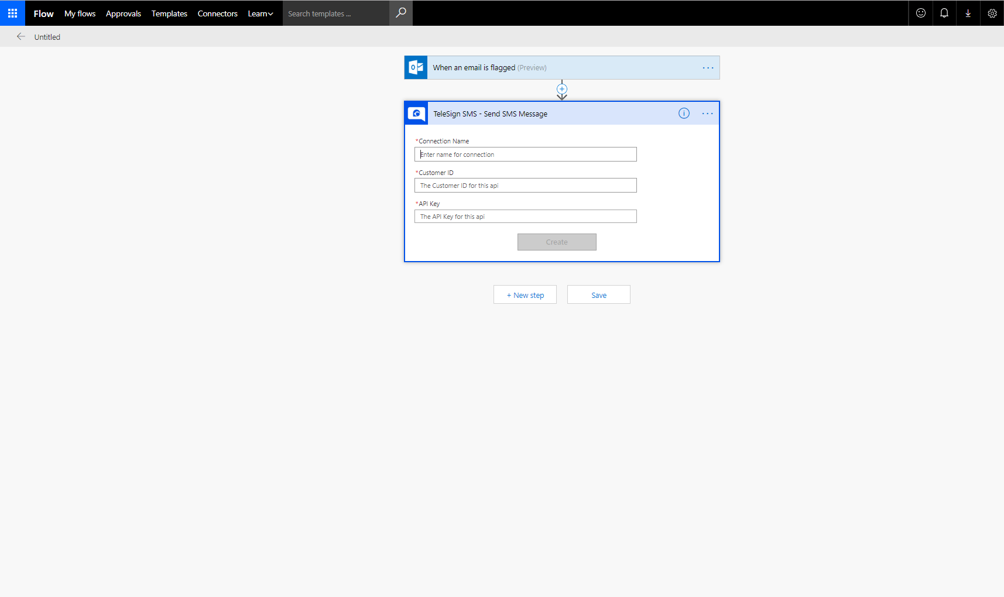
Task: Open the app launcher waffle icon
Action: coord(12,13)
